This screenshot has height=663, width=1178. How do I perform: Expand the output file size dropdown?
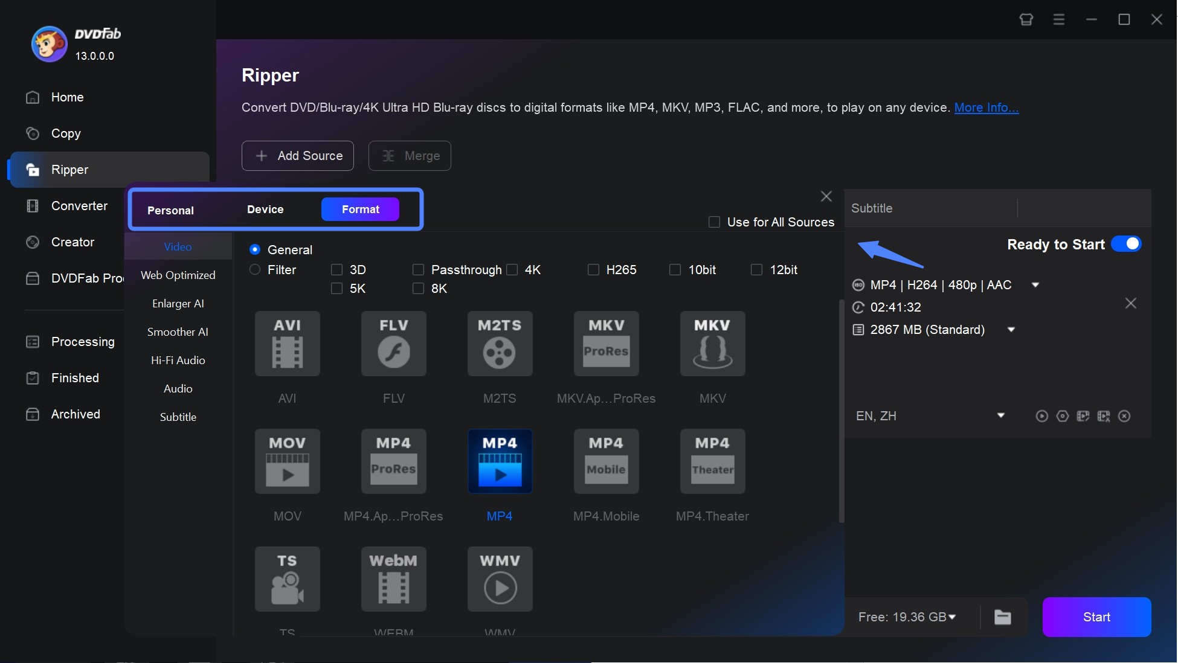click(x=1012, y=329)
